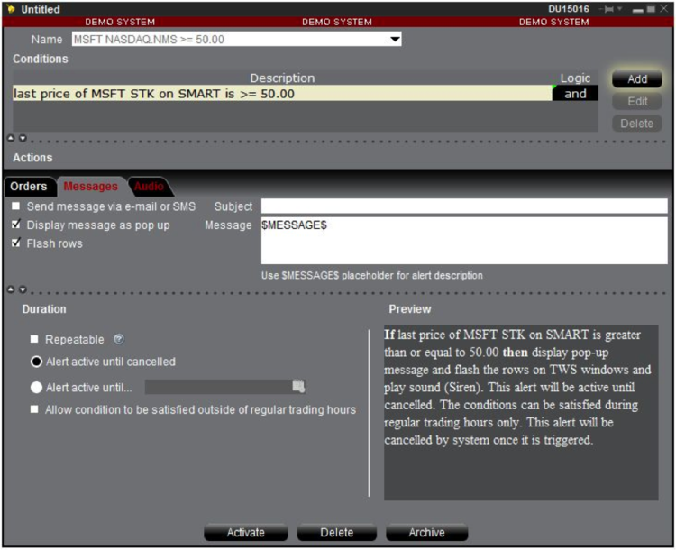Open the Audio tab

(x=149, y=187)
